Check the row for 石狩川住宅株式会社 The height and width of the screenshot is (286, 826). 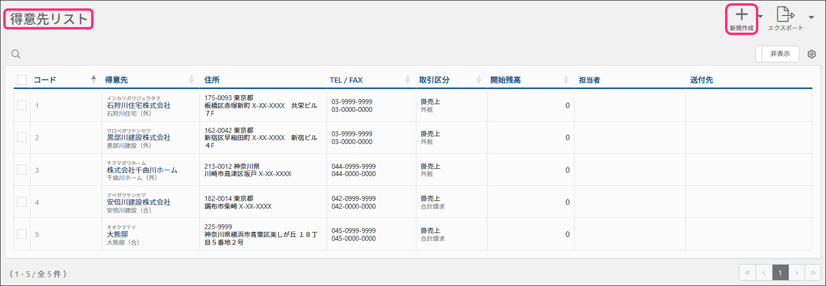coord(22,105)
